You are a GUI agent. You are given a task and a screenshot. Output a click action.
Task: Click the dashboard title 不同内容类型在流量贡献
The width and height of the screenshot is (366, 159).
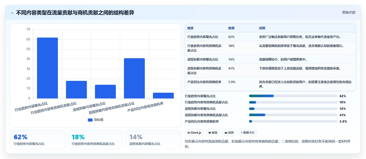75,13
